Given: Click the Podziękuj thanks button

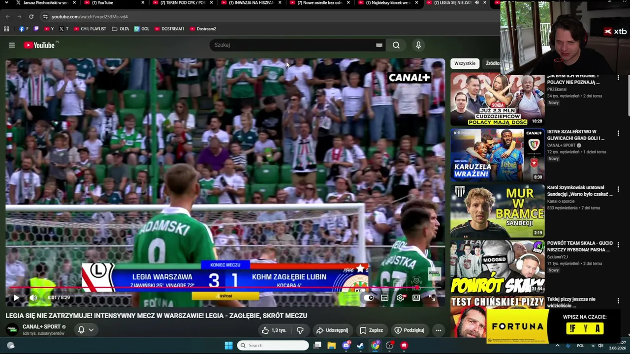Looking at the screenshot, I should [409, 330].
